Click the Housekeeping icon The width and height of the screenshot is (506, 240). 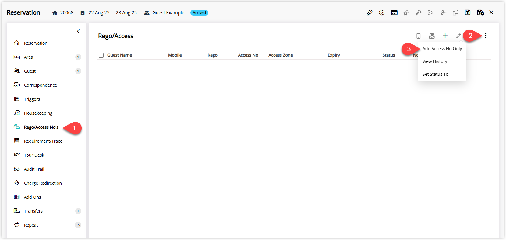pos(17,113)
